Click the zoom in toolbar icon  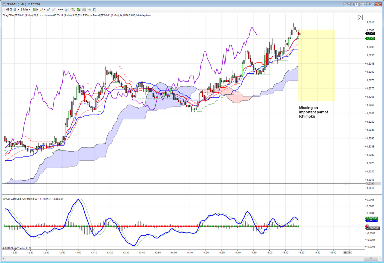[x=48, y=10]
